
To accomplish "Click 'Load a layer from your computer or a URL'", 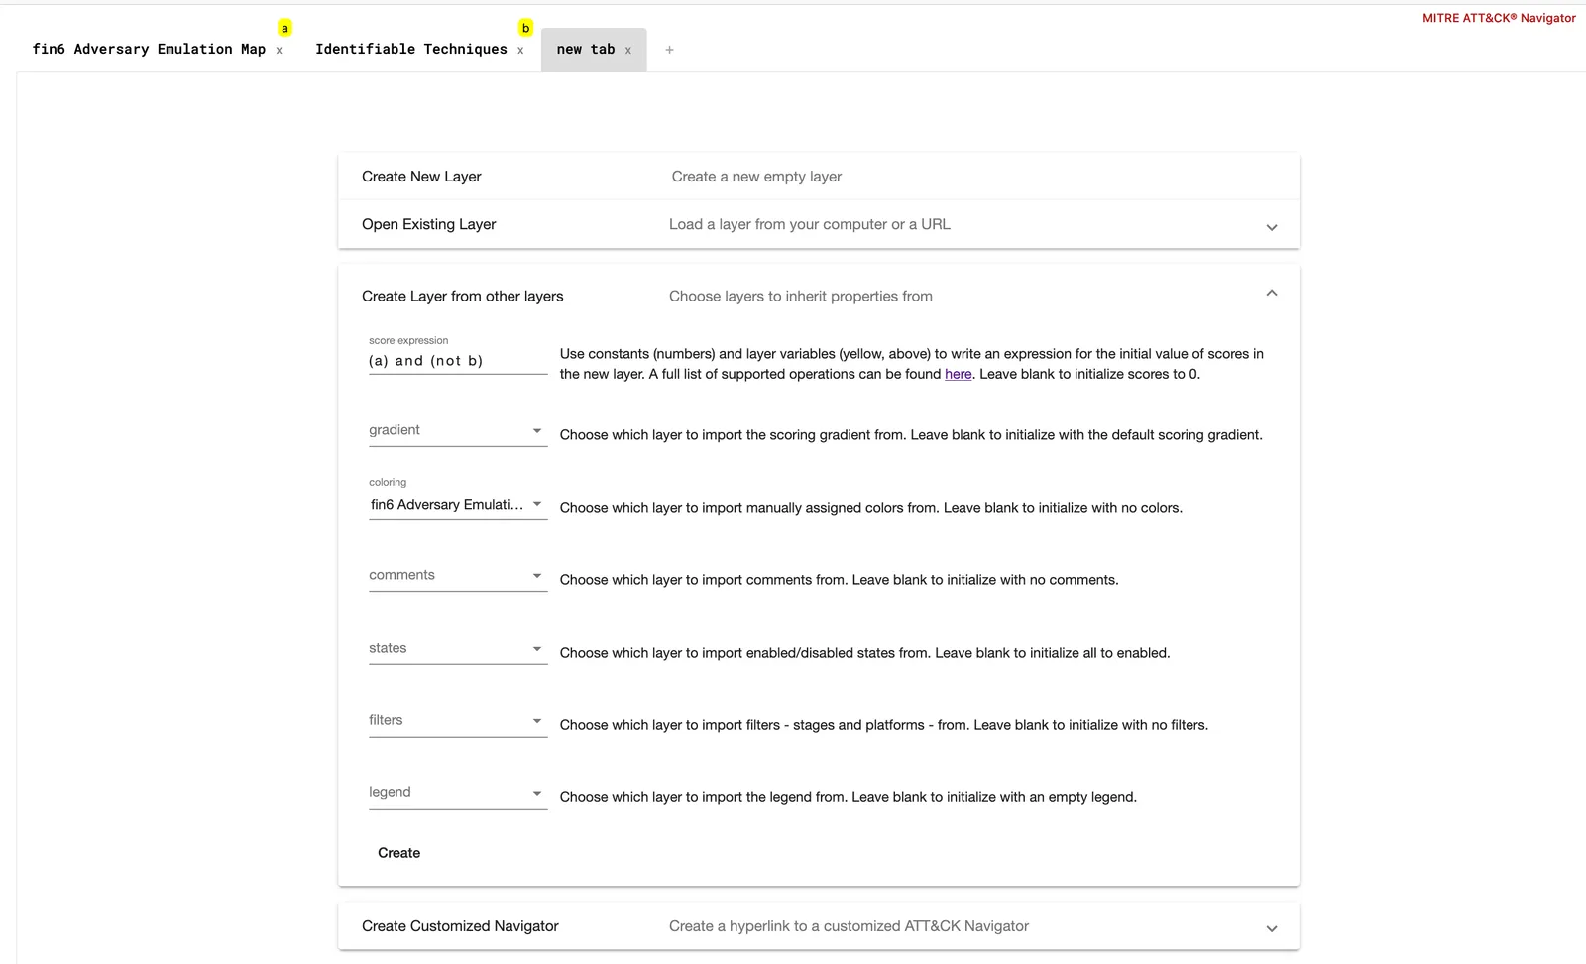I will (x=810, y=224).
